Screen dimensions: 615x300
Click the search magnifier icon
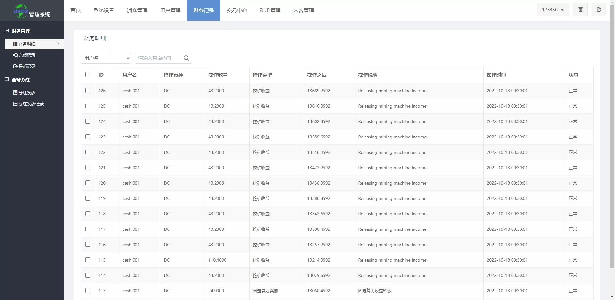coord(186,58)
